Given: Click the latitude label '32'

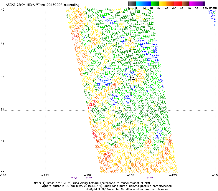Looking at the screenshot, I should (x=2, y=141).
